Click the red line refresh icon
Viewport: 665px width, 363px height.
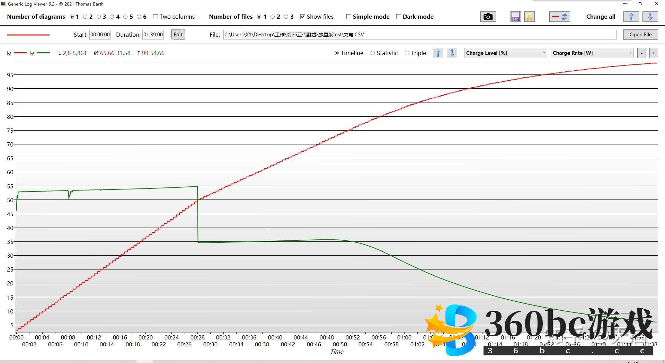[x=559, y=17]
